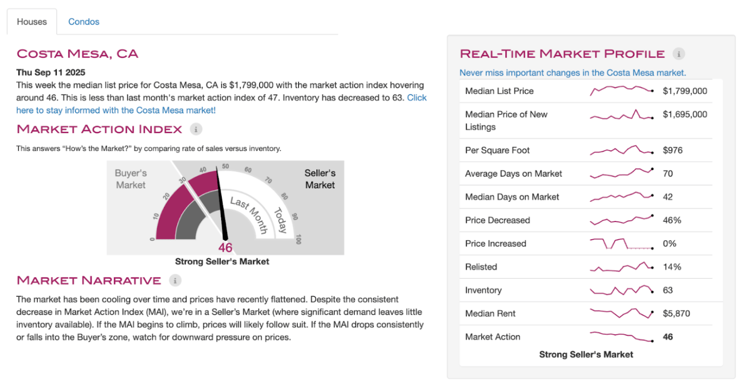Select the Houses tab
The height and width of the screenshot is (388, 741).
click(x=32, y=22)
